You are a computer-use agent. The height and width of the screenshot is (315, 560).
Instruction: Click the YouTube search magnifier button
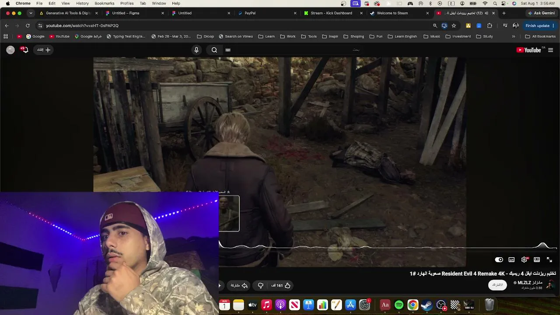click(214, 50)
